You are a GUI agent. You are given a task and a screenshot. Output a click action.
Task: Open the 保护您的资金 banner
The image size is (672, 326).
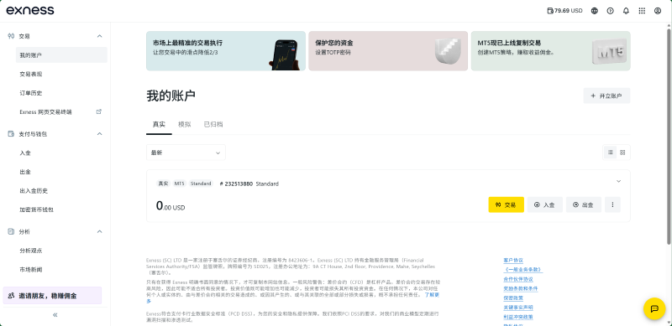(x=388, y=50)
